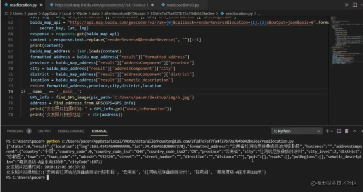The height and width of the screenshot is (192, 363).
Task: Expand the 'data' breadcrumb segment
Action: click(x=96, y=13)
